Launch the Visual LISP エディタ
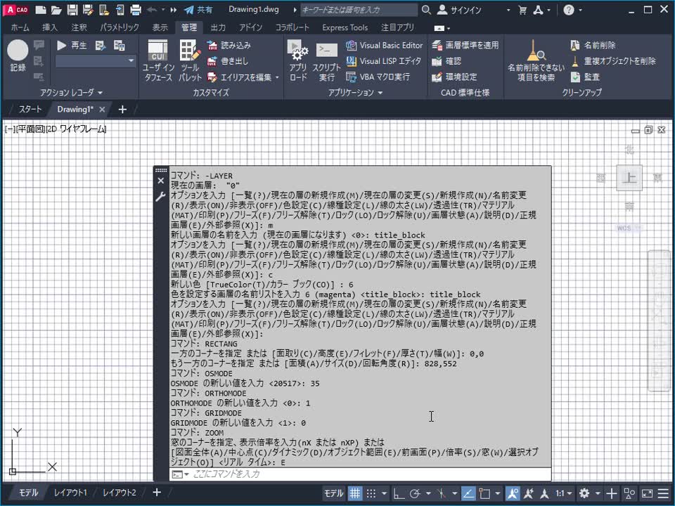Viewport: 675px width, 506px height. (387, 61)
